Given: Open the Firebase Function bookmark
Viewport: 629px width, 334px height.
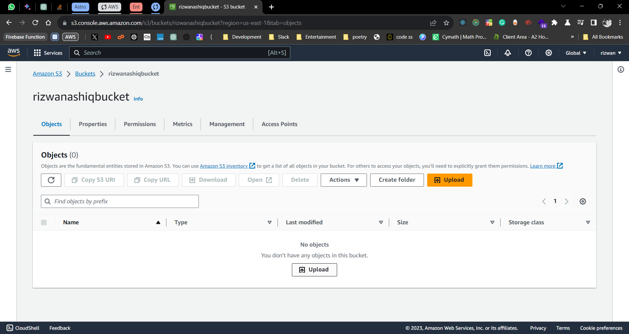Looking at the screenshot, I should (25, 37).
